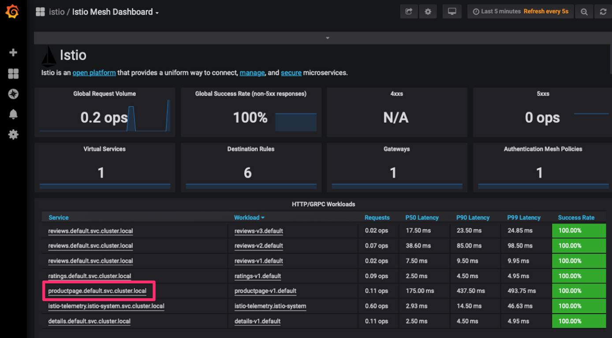Open Grafana home via the logo

tap(13, 11)
